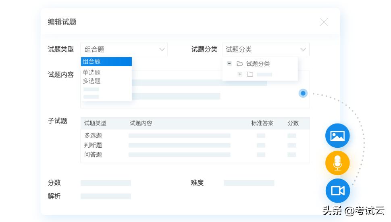Click the 判断题 row in 子试题 table
This screenshot has height=222, width=391.
coord(195,145)
